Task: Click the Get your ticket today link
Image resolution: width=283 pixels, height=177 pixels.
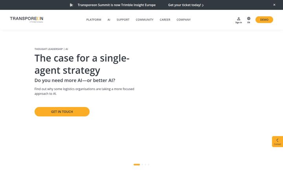Action: click(x=186, y=5)
